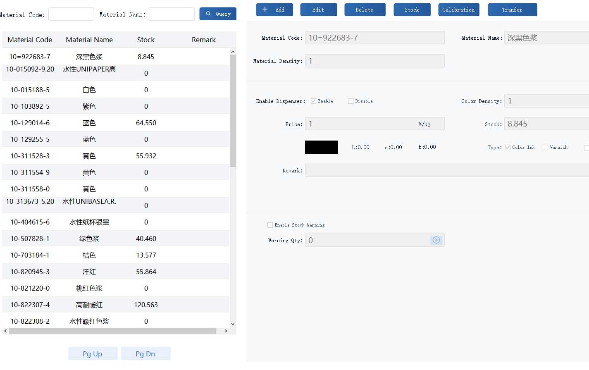Image resolution: width=589 pixels, height=370 pixels.
Task: Select row 10-311558-0
Action: click(x=116, y=189)
